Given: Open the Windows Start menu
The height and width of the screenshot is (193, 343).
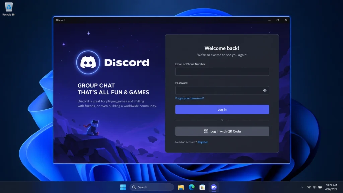Looking at the screenshot, I should (123, 187).
